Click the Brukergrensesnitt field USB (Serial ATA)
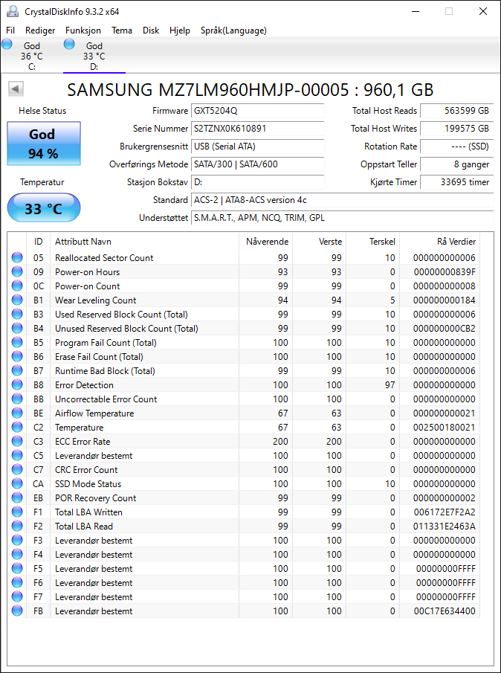The width and height of the screenshot is (501, 673). [258, 146]
